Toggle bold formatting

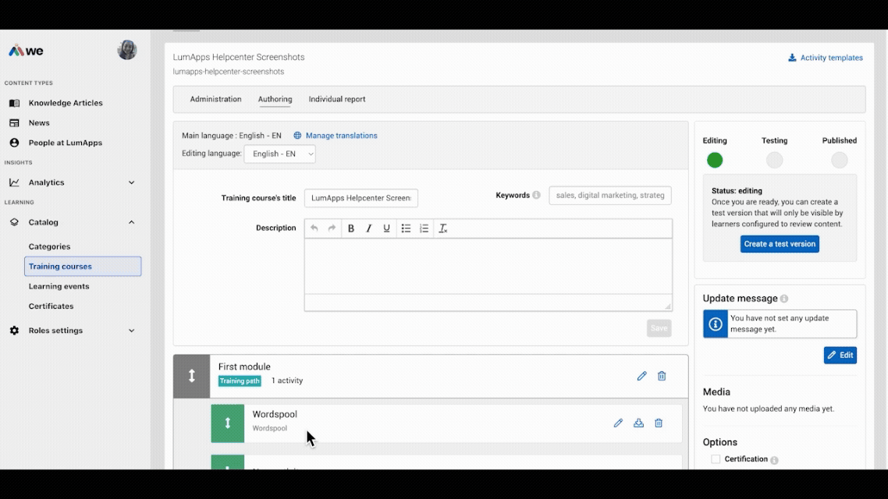(351, 228)
